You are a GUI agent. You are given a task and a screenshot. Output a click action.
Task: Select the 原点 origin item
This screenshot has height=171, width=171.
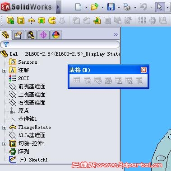19,111
